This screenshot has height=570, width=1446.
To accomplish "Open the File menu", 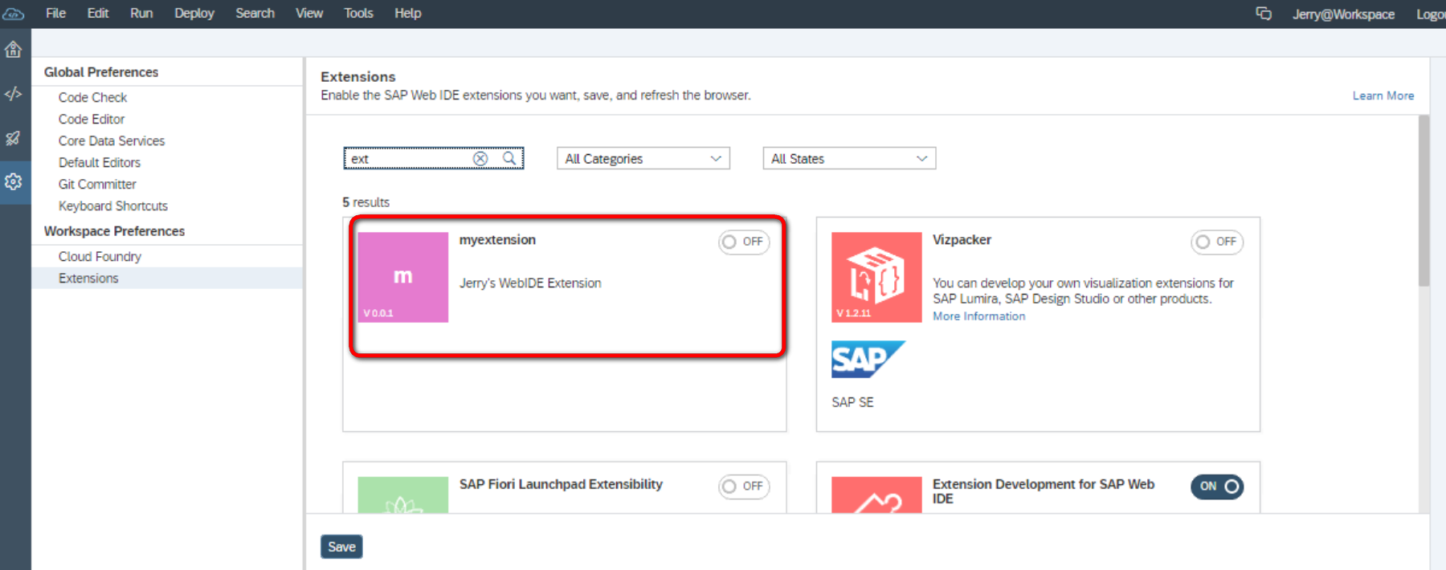I will coord(55,14).
